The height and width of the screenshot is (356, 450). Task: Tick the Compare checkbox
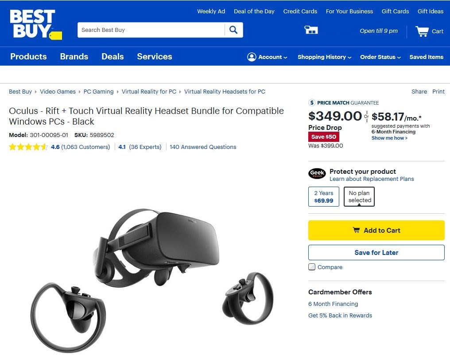pos(312,267)
